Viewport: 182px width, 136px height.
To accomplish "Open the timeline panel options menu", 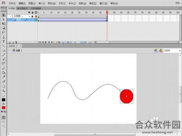I will (x=180, y=8).
